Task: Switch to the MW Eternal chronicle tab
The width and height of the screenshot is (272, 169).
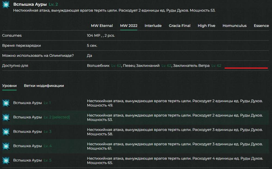Action: point(102,26)
